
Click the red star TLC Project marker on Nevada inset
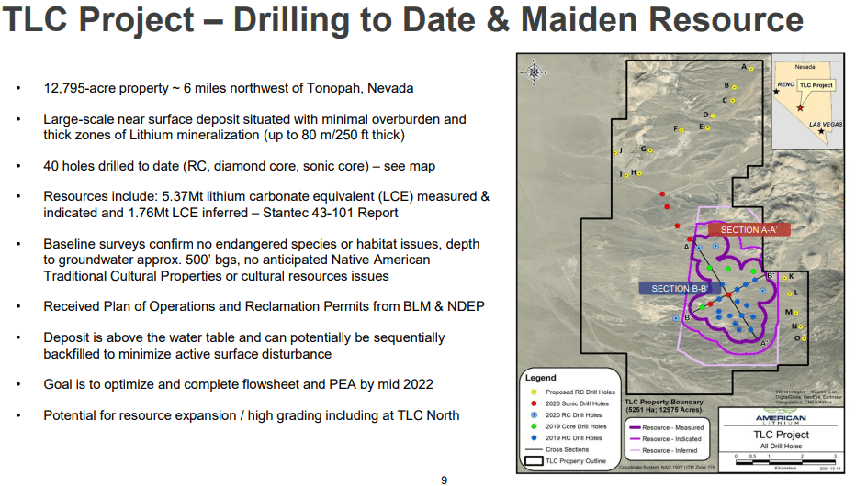coord(800,107)
